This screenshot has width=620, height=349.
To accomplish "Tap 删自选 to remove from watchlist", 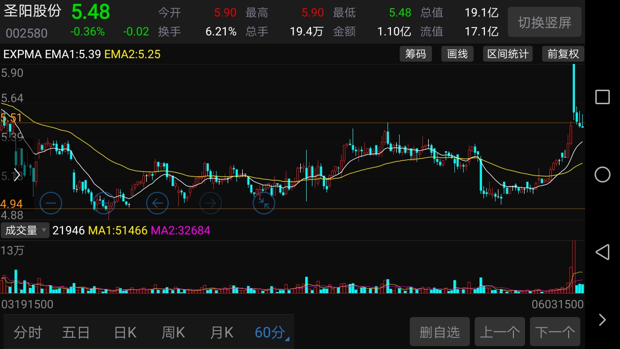I will [440, 332].
